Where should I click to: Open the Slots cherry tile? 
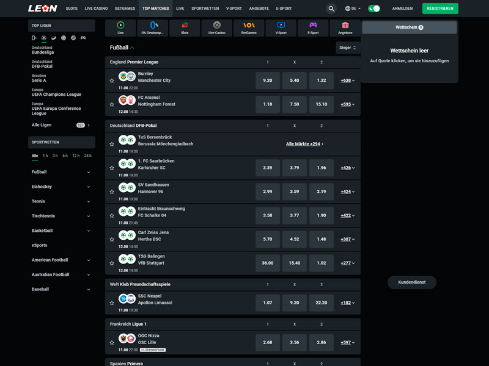tap(185, 27)
